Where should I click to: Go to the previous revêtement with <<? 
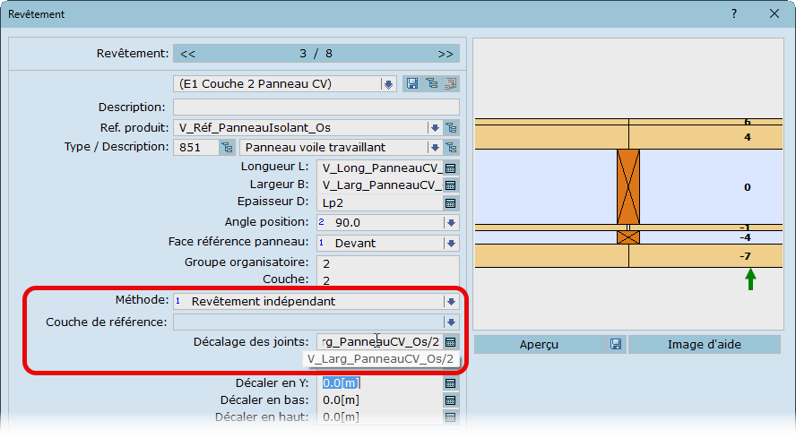[x=188, y=54]
